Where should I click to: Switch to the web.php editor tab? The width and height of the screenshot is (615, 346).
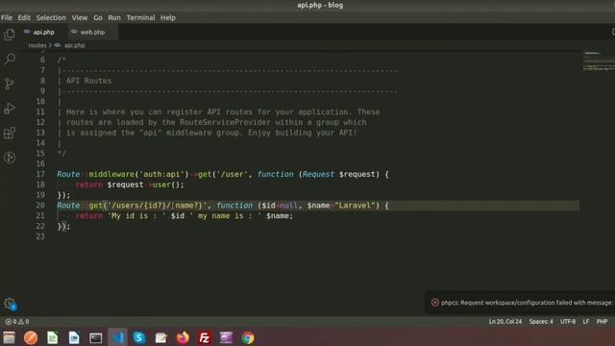92,32
